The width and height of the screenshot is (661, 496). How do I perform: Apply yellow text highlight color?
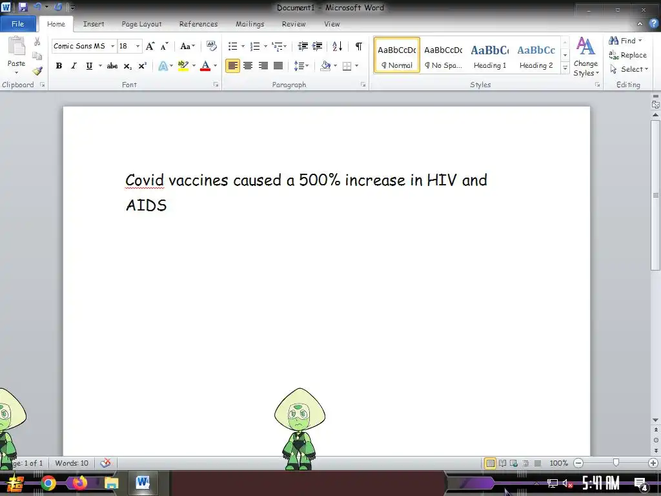pyautogui.click(x=183, y=66)
